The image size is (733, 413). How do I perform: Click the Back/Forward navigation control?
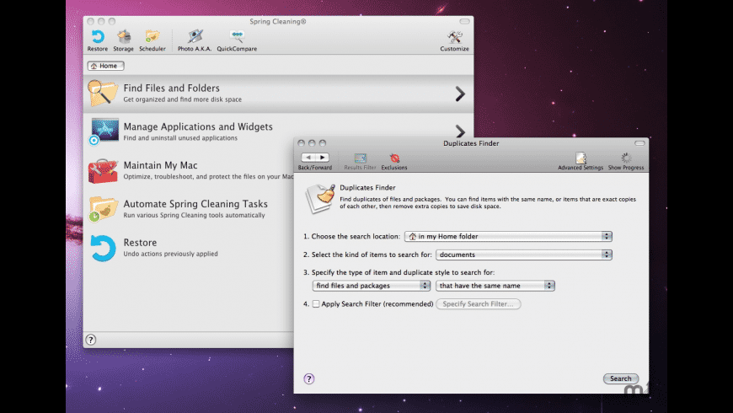click(314, 158)
